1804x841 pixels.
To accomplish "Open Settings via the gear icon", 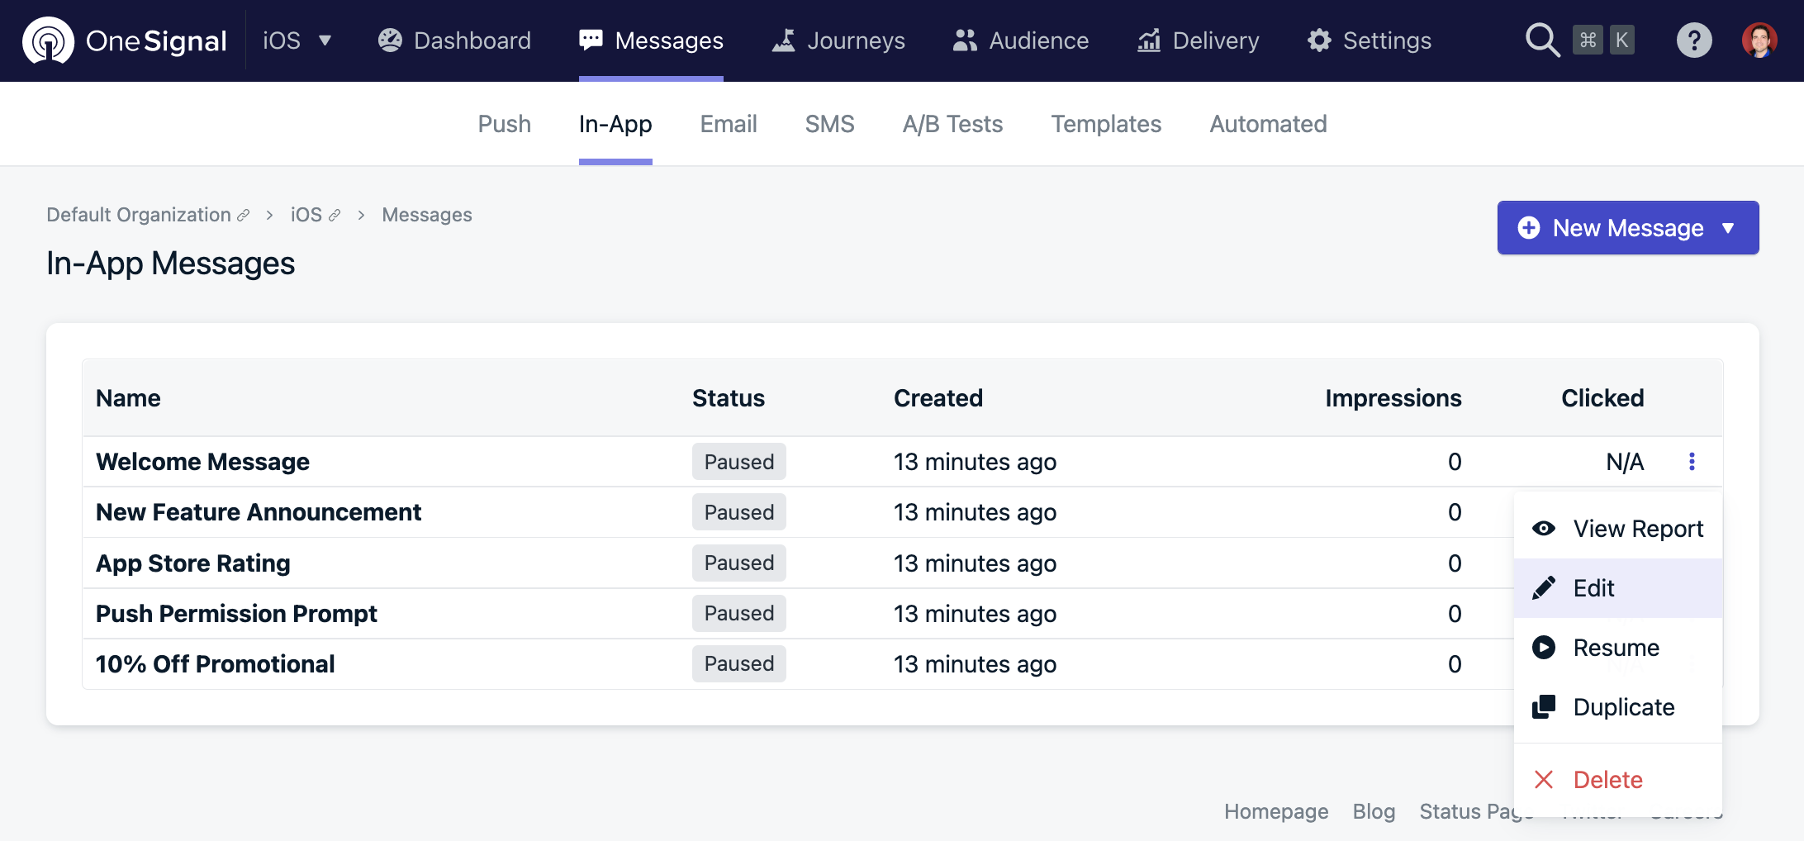I will pyautogui.click(x=1319, y=40).
